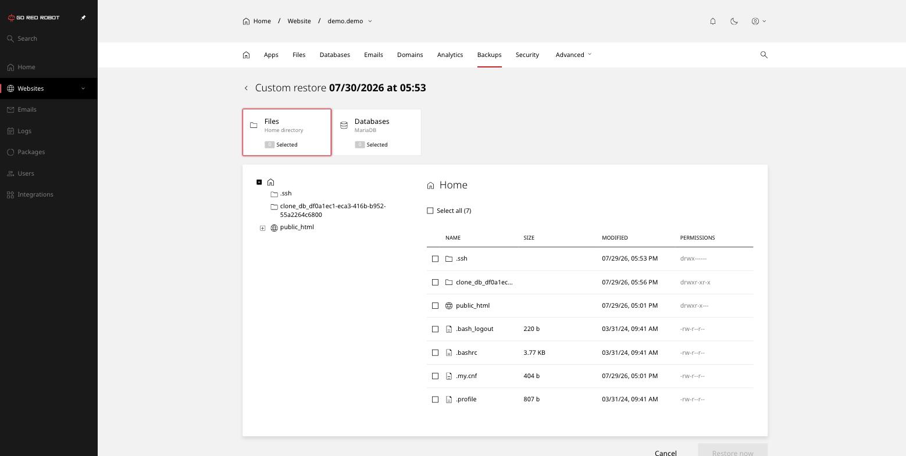The height and width of the screenshot is (456, 906).
Task: Switch to the Domains tab
Action: 410,55
